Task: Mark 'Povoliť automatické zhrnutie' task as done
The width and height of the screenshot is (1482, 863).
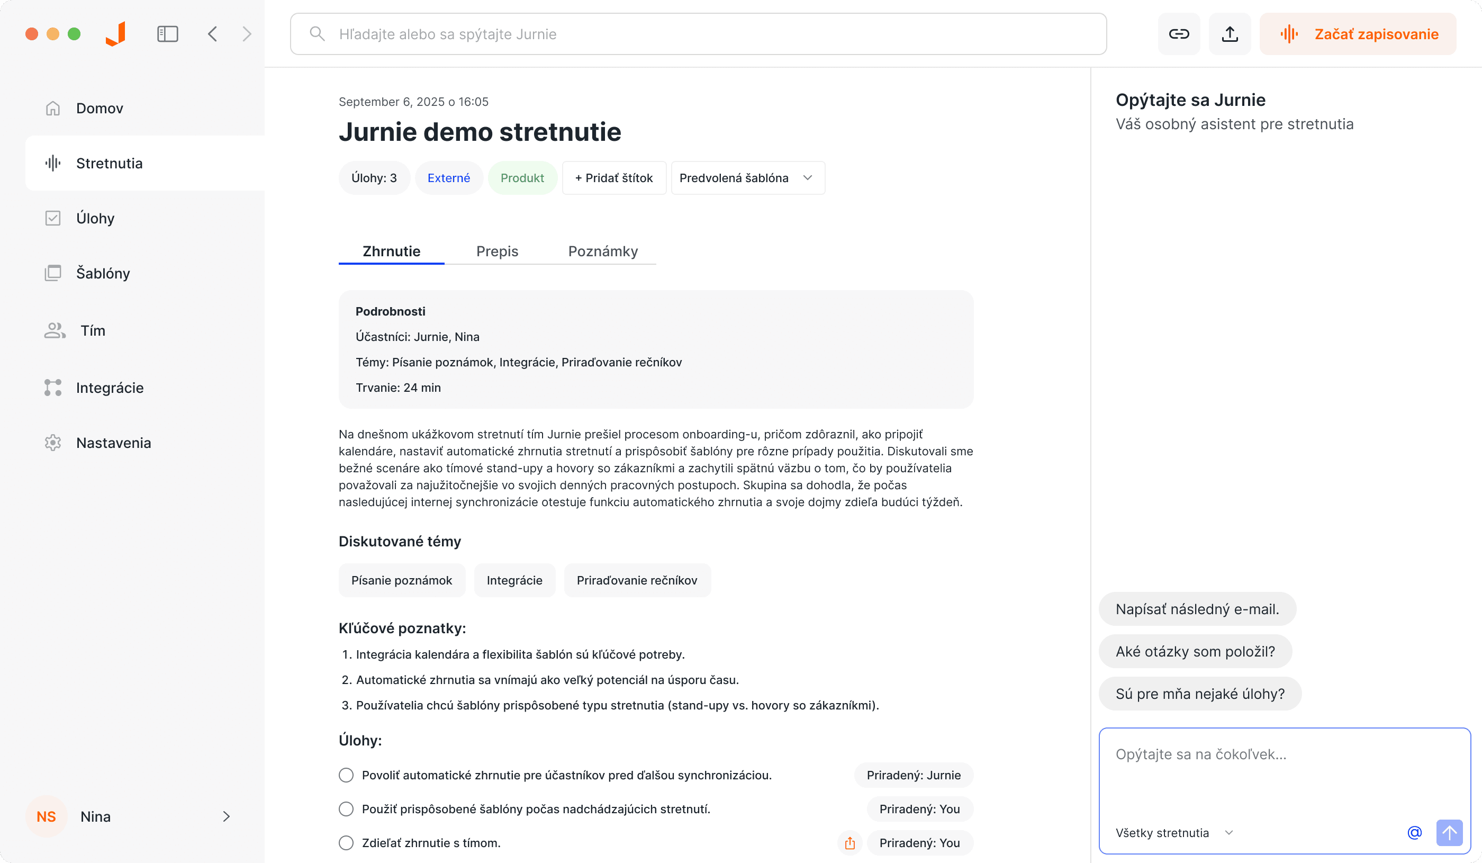Action: click(x=346, y=775)
